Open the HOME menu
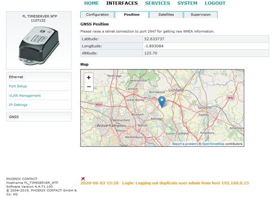Image resolution: width=278 pixels, height=203 pixels. pyautogui.click(x=91, y=3)
